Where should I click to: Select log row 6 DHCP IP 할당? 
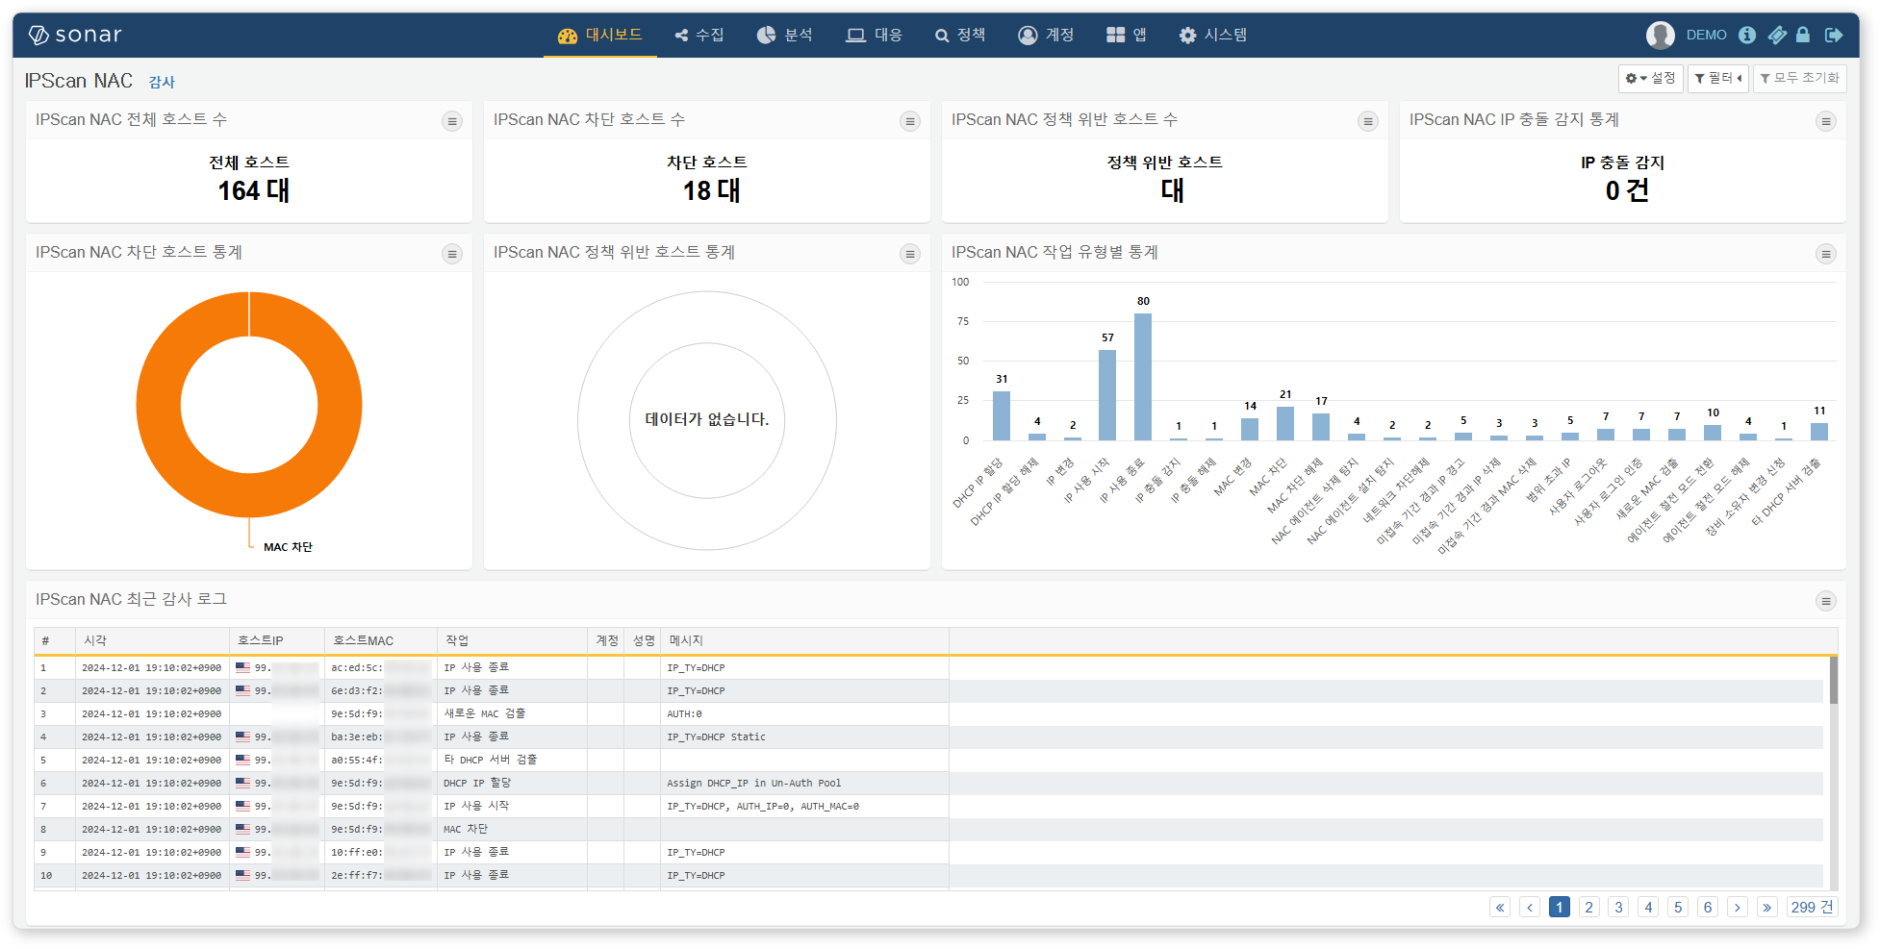928,784
